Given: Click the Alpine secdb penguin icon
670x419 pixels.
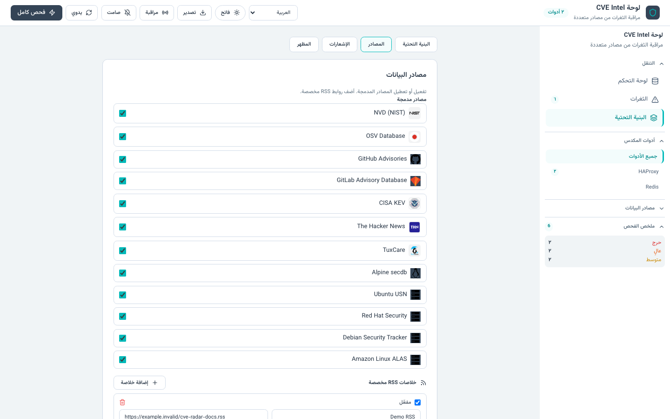Looking at the screenshot, I should click(415, 273).
